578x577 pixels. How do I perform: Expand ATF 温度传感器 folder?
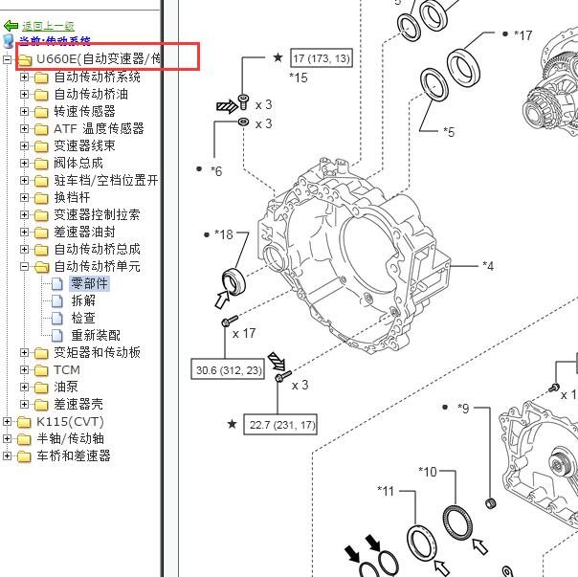point(24,128)
